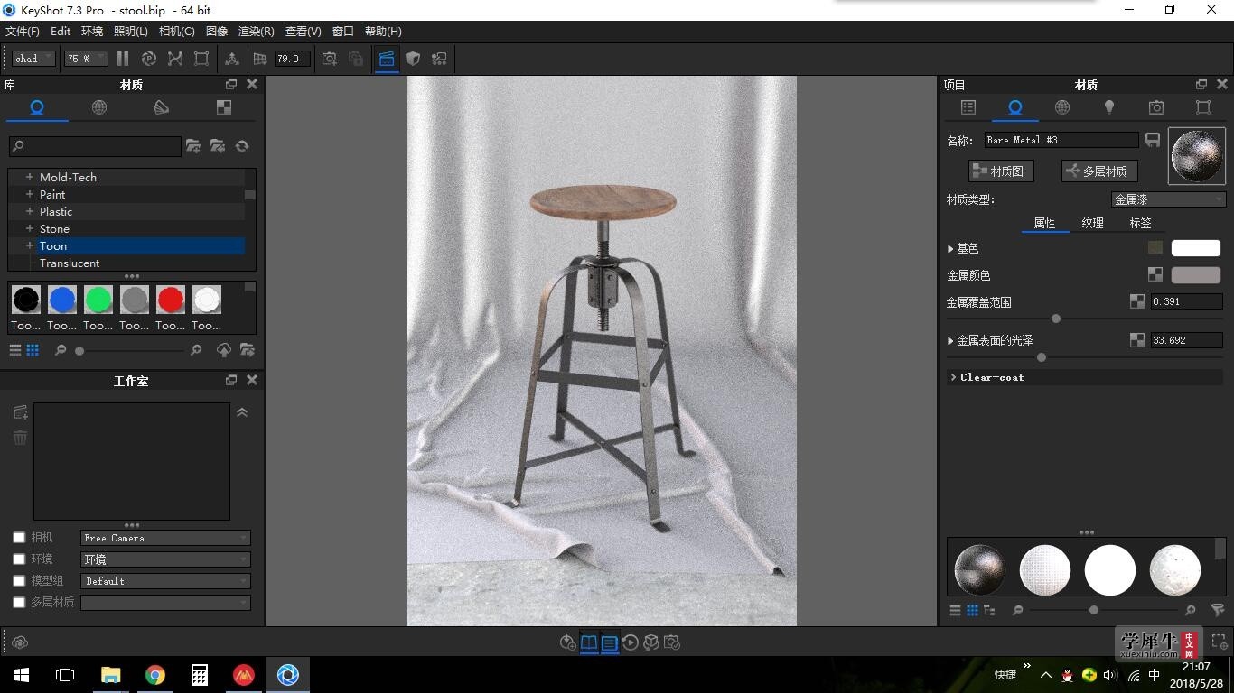Viewport: 1234px width, 693px height.
Task: Refresh the material library
Action: pyautogui.click(x=242, y=146)
